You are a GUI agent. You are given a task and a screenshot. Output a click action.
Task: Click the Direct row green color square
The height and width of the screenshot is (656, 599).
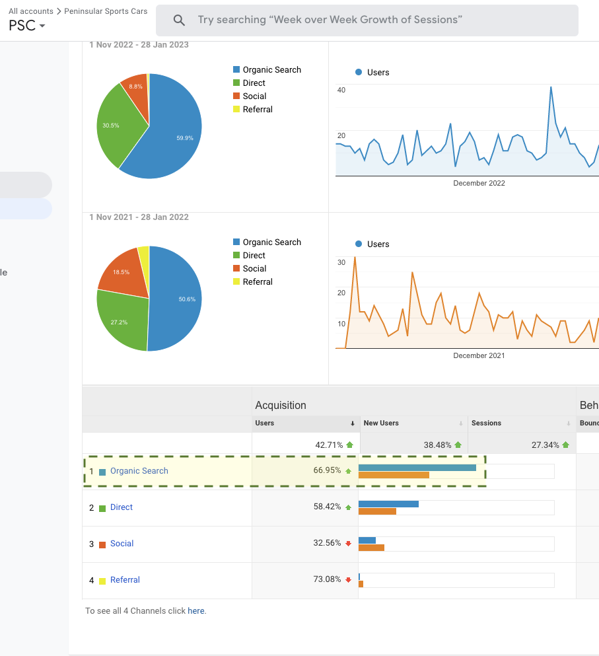click(x=102, y=509)
